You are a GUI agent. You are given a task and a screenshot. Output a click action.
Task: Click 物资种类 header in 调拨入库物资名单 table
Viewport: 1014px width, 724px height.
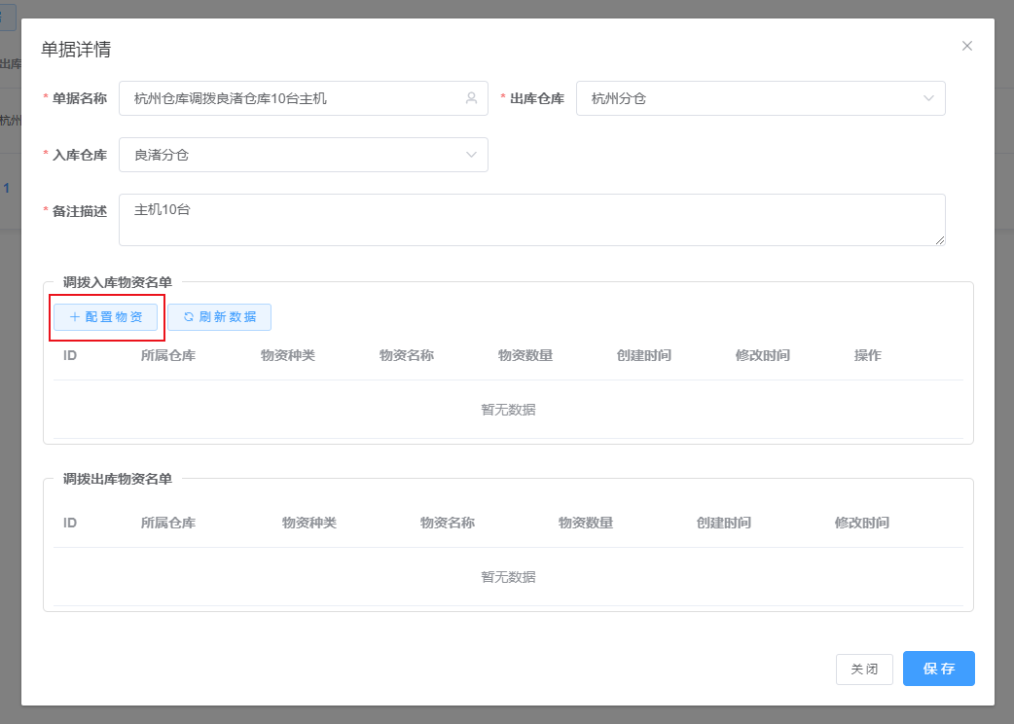point(287,355)
